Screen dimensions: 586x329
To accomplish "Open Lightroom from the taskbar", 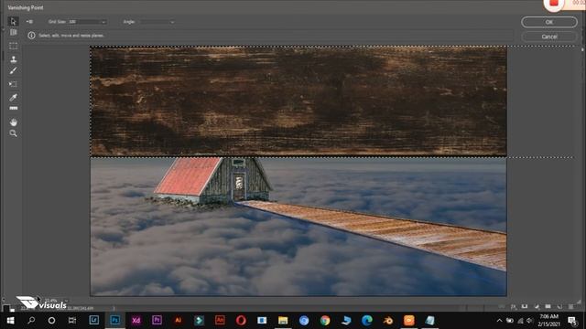I will click(x=93, y=321).
